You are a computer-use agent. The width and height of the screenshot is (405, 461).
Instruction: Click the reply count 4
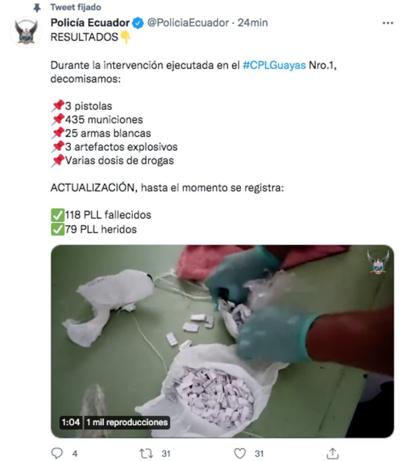coord(75,453)
